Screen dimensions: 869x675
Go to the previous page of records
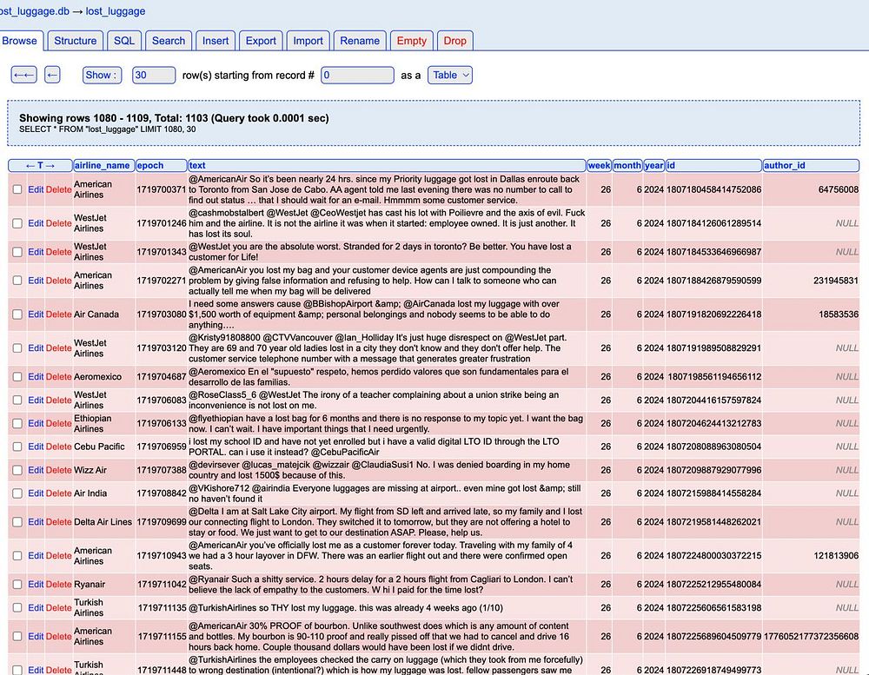coord(52,75)
